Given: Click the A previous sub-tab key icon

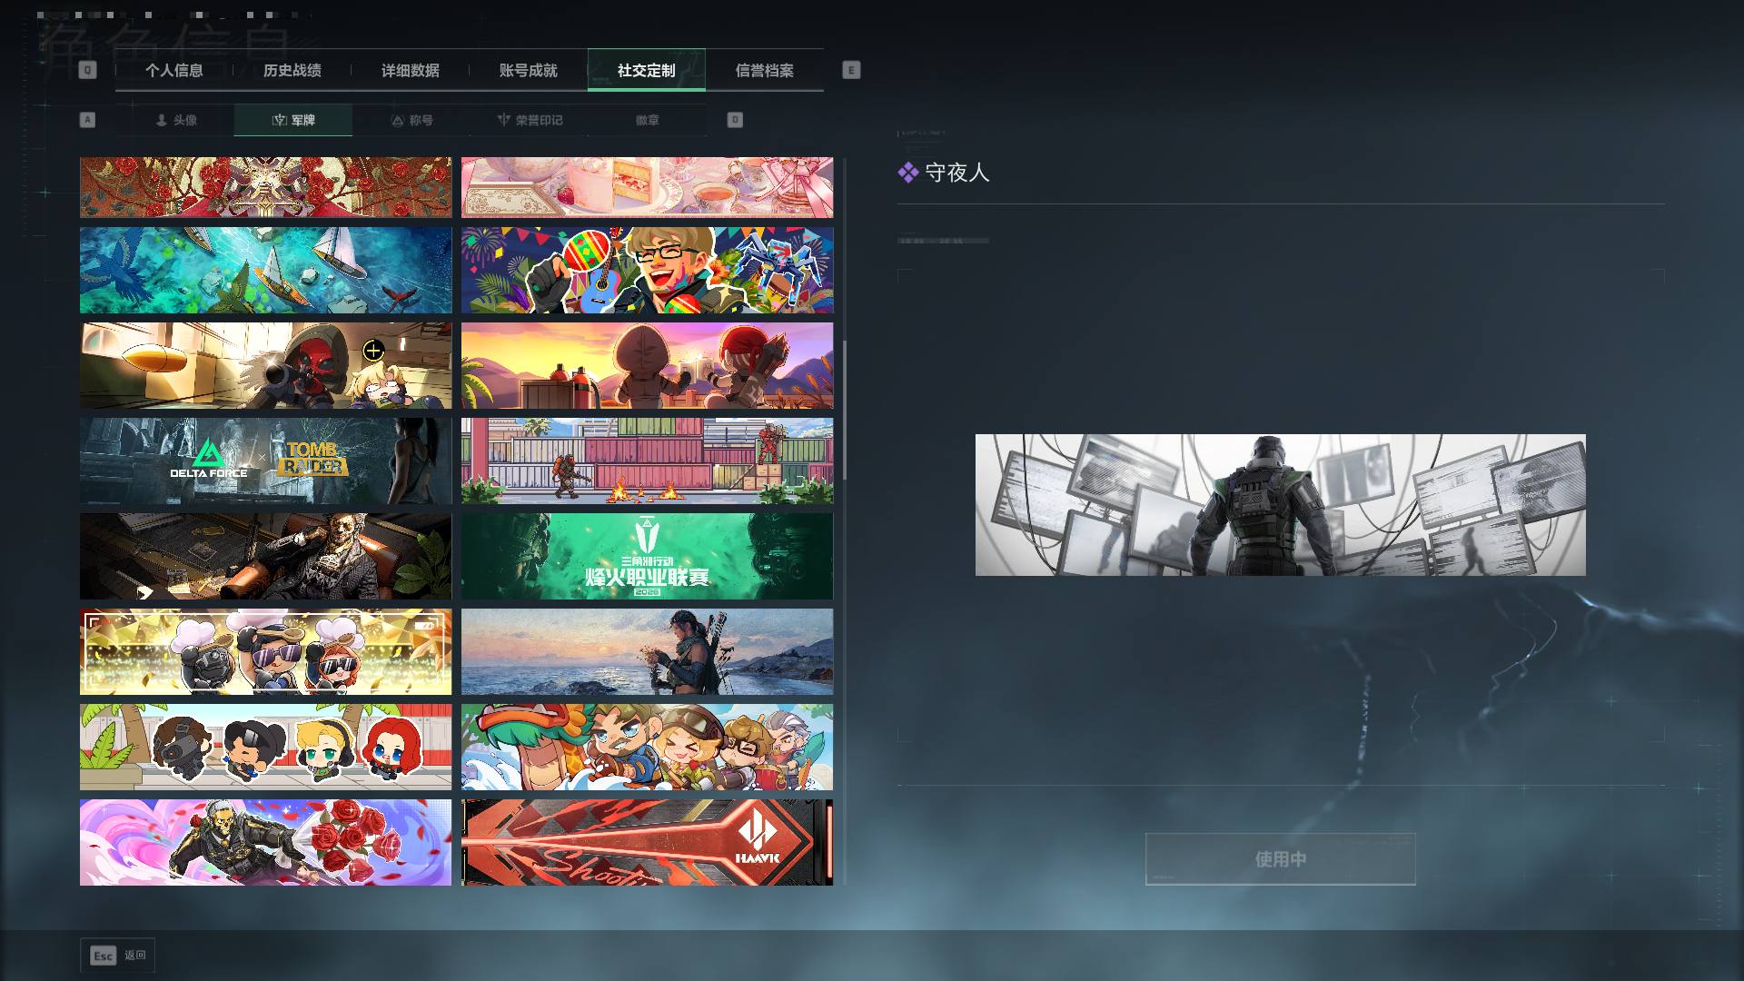Looking at the screenshot, I should click(87, 120).
